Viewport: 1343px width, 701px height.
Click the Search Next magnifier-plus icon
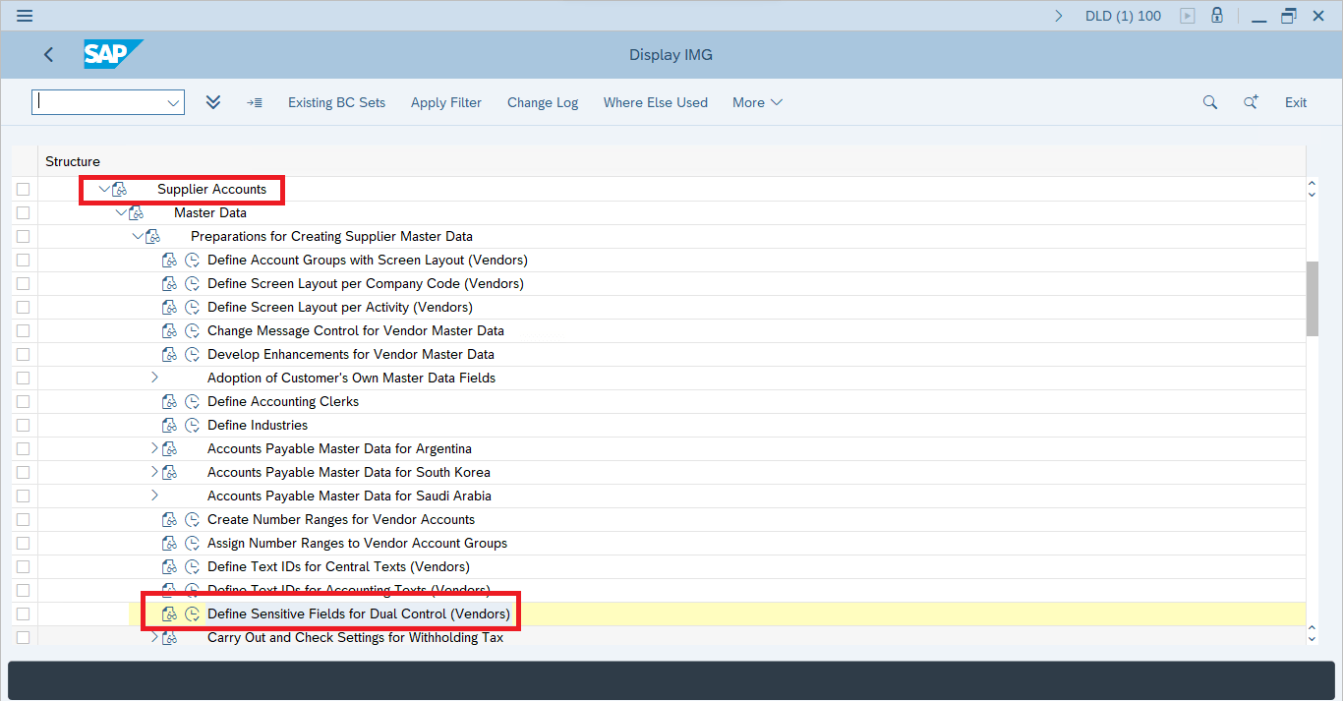1251,102
